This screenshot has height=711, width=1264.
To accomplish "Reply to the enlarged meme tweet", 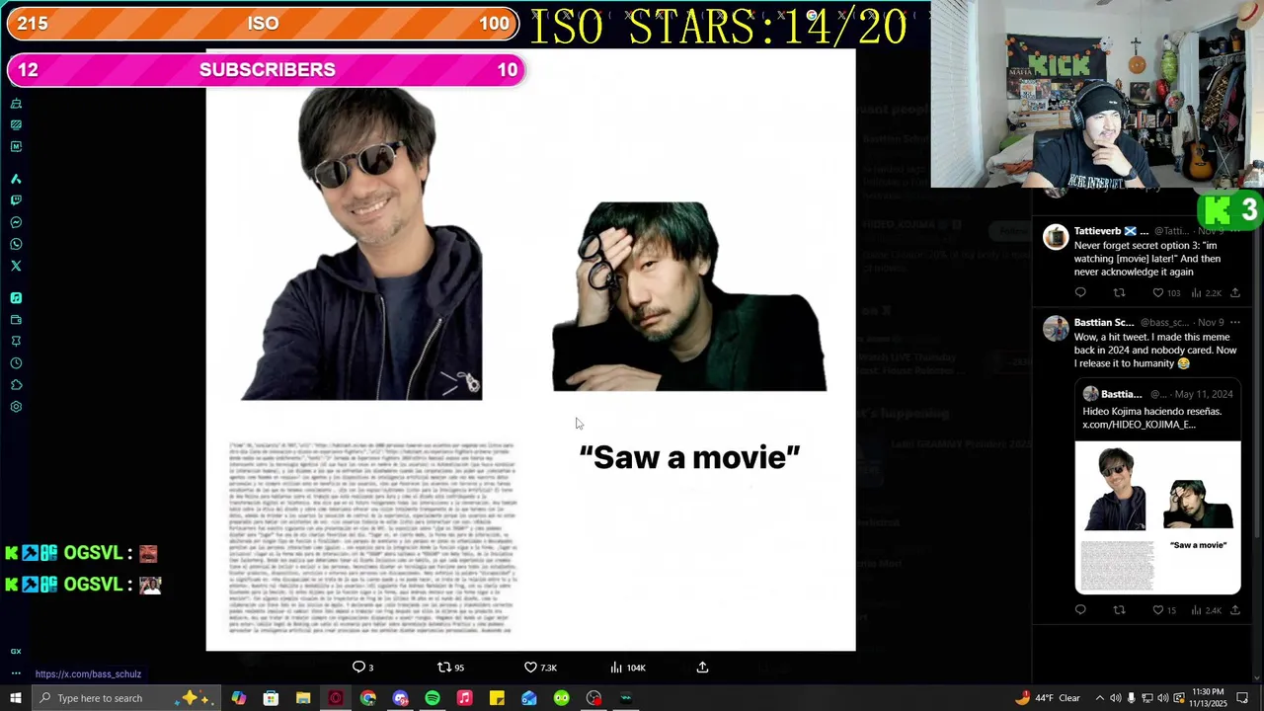I will click(x=363, y=668).
